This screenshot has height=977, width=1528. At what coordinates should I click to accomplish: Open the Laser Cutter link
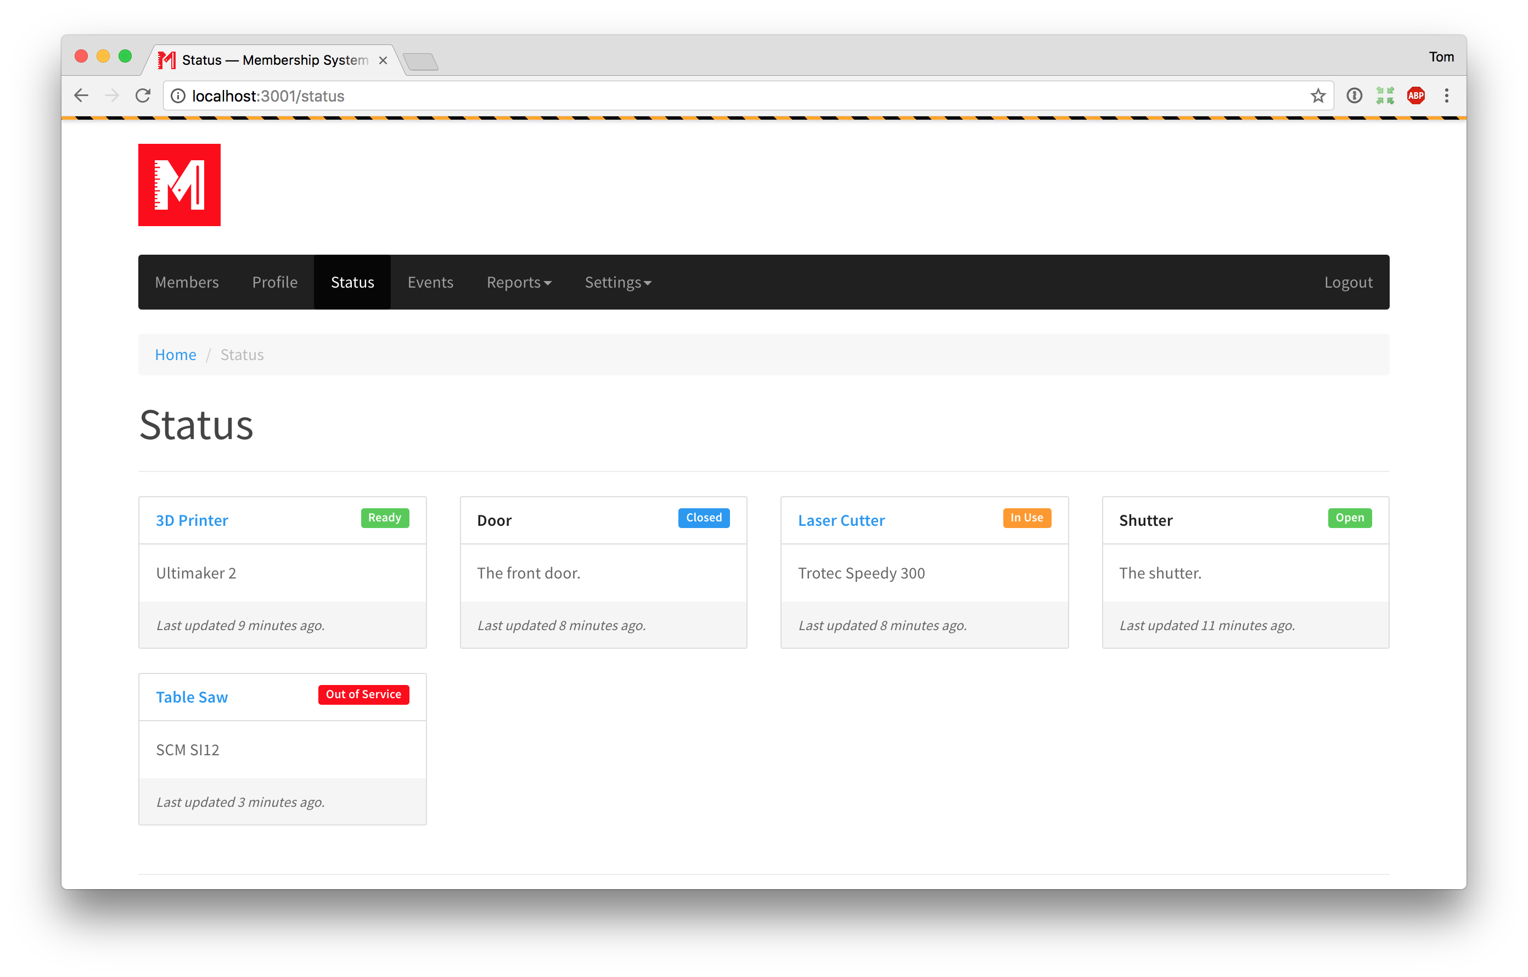coord(841,520)
